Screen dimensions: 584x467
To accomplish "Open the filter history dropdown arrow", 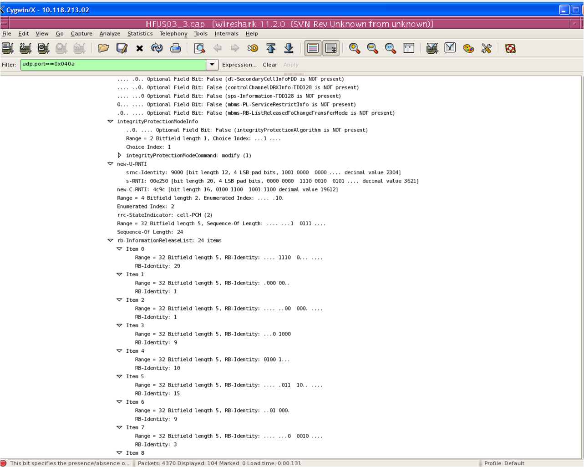I will pos(212,65).
